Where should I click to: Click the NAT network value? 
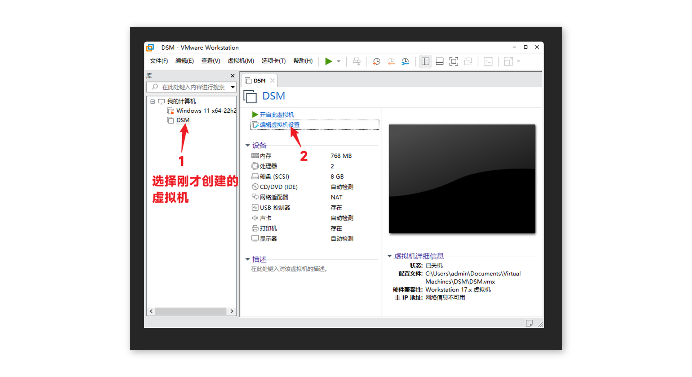click(336, 197)
